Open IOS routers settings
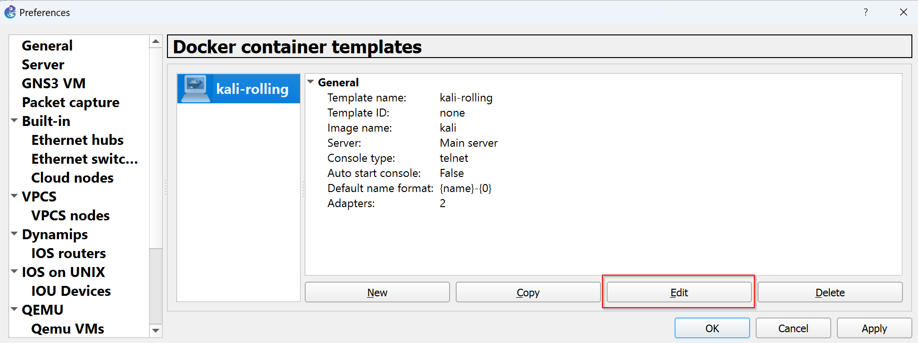This screenshot has height=343, width=918. coord(68,253)
